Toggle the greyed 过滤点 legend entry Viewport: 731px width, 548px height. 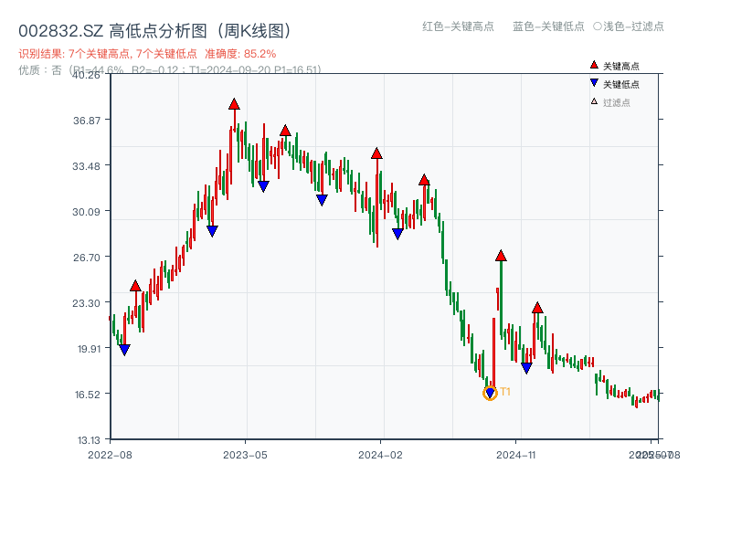[x=610, y=102]
